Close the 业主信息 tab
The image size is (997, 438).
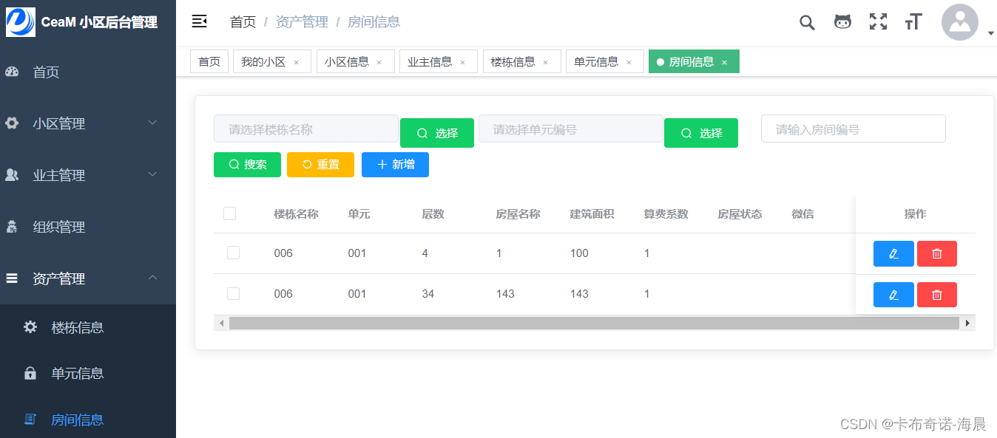pyautogui.click(x=463, y=63)
